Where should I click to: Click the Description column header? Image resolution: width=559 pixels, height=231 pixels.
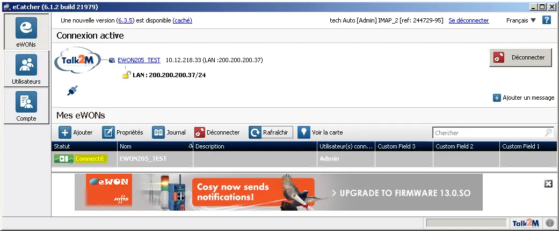pyautogui.click(x=255, y=146)
